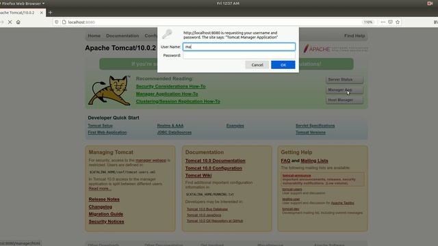Open FAQ link
This screenshot has height=246, width=438.
pyautogui.click(x=285, y=161)
